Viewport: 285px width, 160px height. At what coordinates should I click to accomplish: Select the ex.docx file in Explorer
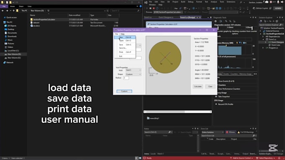36,26
